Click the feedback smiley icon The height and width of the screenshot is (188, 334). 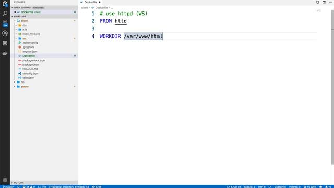click(x=320, y=187)
